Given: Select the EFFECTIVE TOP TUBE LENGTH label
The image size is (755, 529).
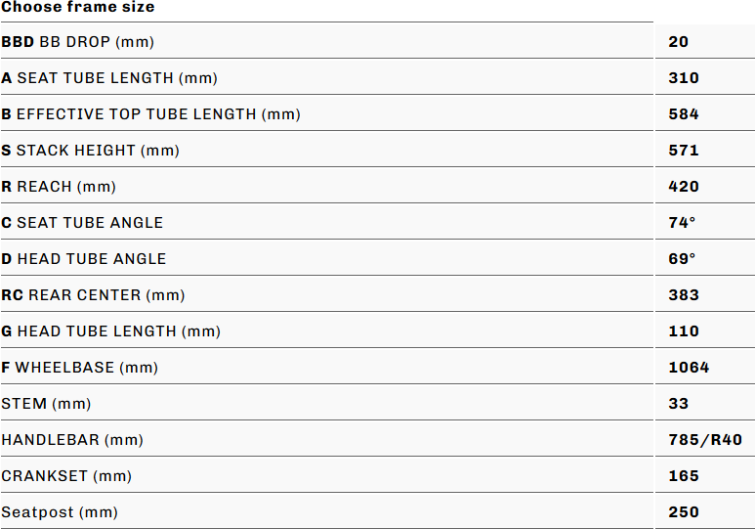Looking at the screenshot, I should (x=150, y=114).
